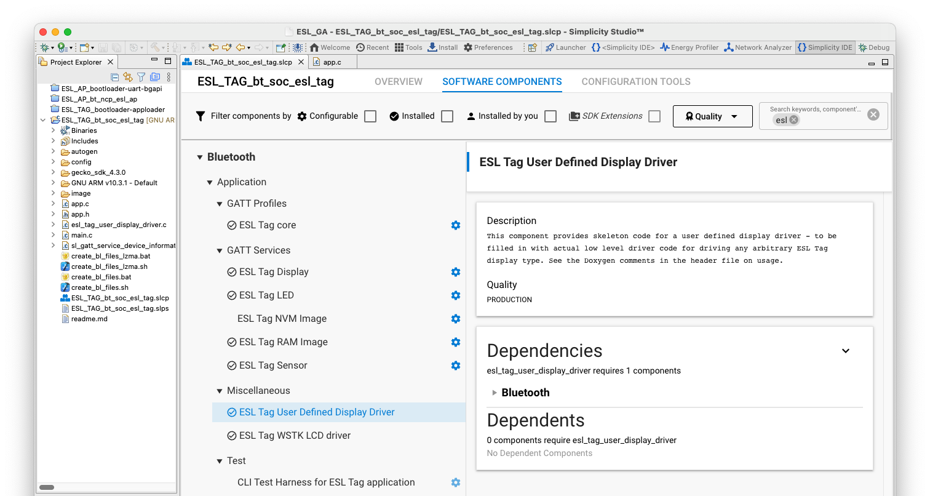The height and width of the screenshot is (496, 930).
Task: Switch to the Debug perspective
Action: click(x=874, y=47)
